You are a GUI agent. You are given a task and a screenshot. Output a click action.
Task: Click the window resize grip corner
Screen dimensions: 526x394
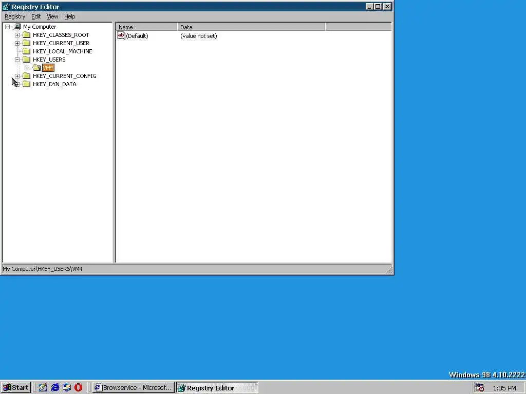pos(389,270)
